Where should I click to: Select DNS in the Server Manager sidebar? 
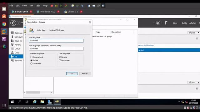click(x=16, y=53)
